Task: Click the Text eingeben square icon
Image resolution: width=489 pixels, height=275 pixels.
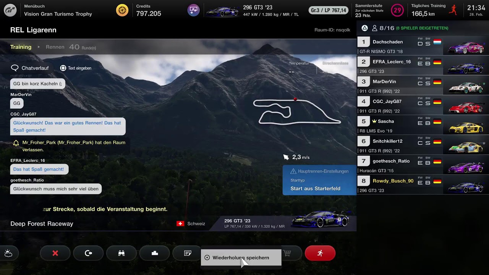Action: (x=63, y=68)
